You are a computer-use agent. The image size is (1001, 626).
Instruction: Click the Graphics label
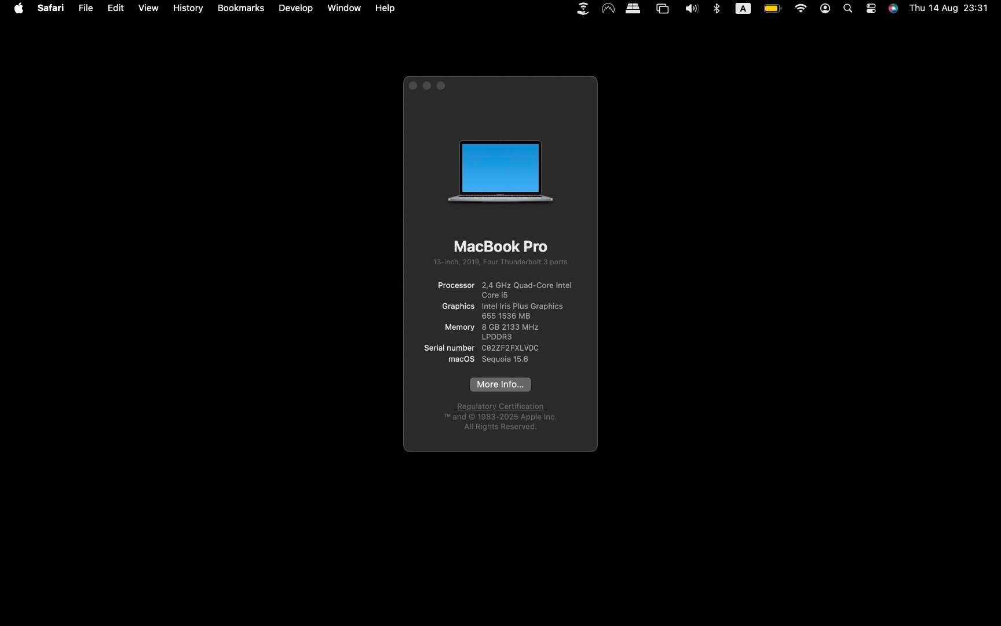pos(458,306)
